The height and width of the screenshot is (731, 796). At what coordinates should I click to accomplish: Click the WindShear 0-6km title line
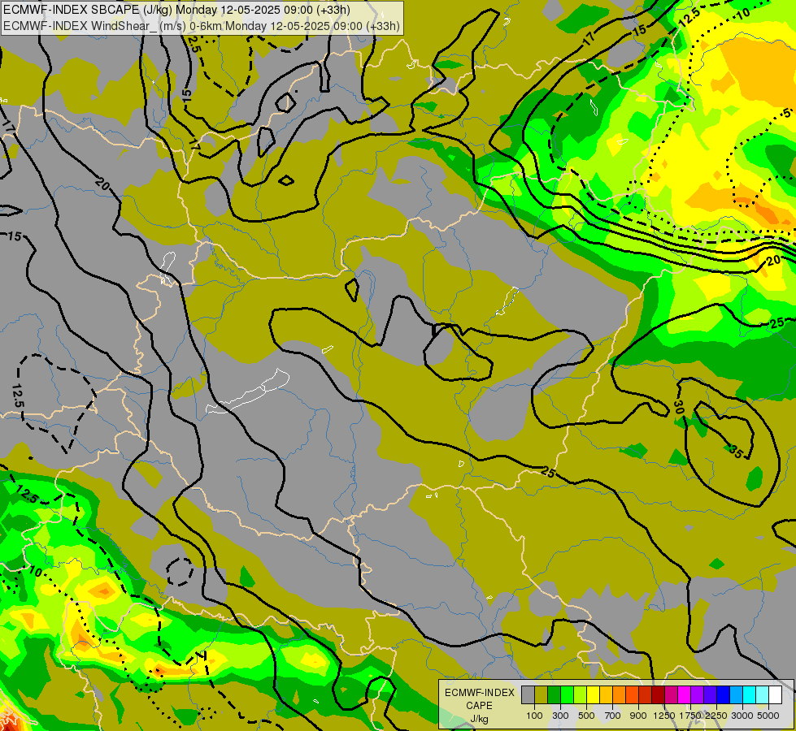202,26
